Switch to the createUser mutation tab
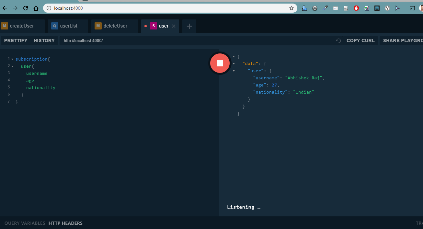Screen dimensions: 423x229 pos(22,26)
